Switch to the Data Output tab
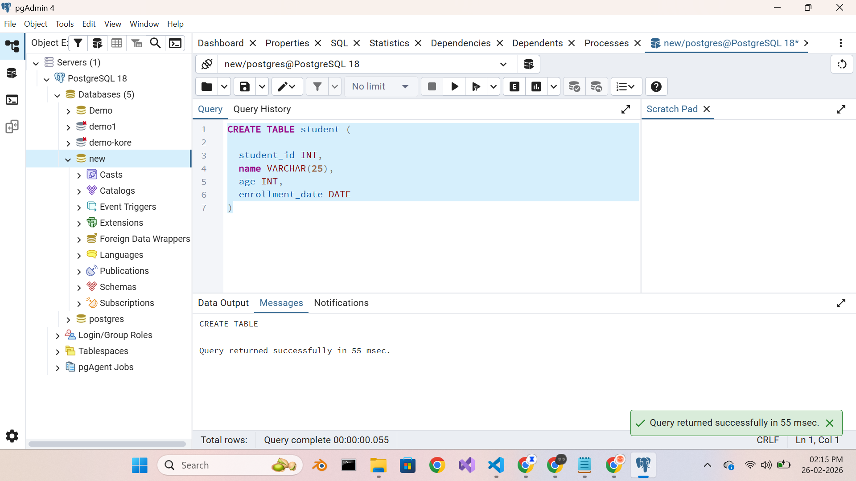This screenshot has width=856, height=481. (x=223, y=303)
